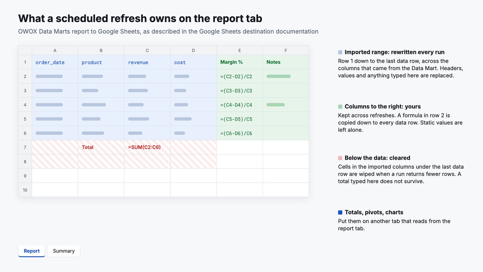This screenshot has width=483, height=272.
Task: Select the =(C4-D4)/C4 formula cell
Action: tap(240, 104)
